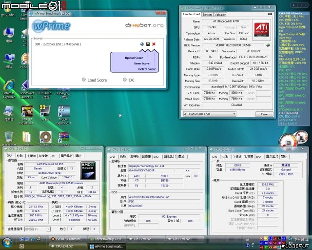Click the EVEREST Ultimate taskbar button
This screenshot has height=250, width=312.
[x=68, y=239]
